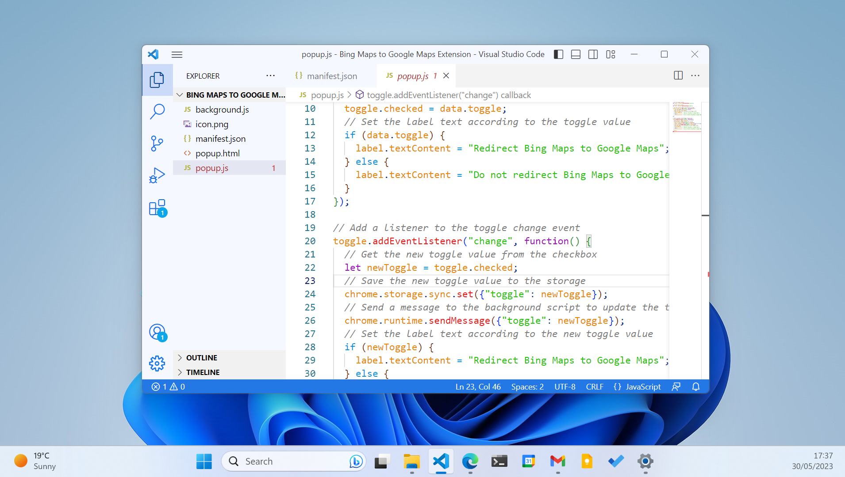
Task: Open the Customize Layout button
Action: pos(611,54)
